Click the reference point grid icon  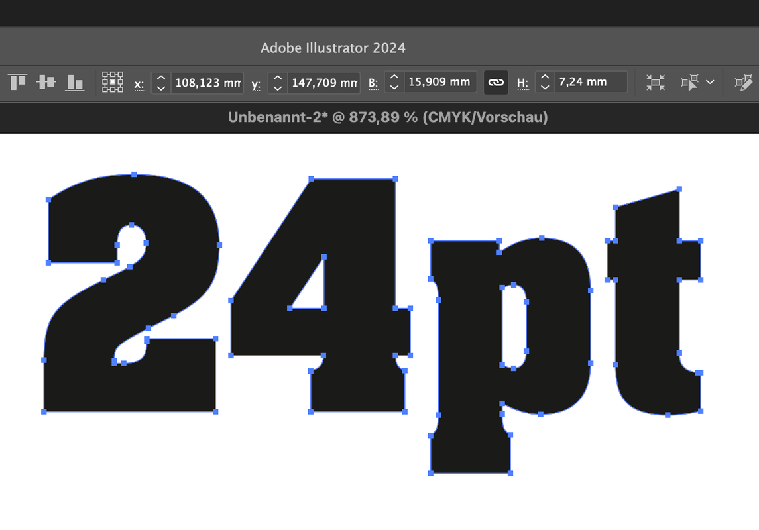(x=112, y=82)
